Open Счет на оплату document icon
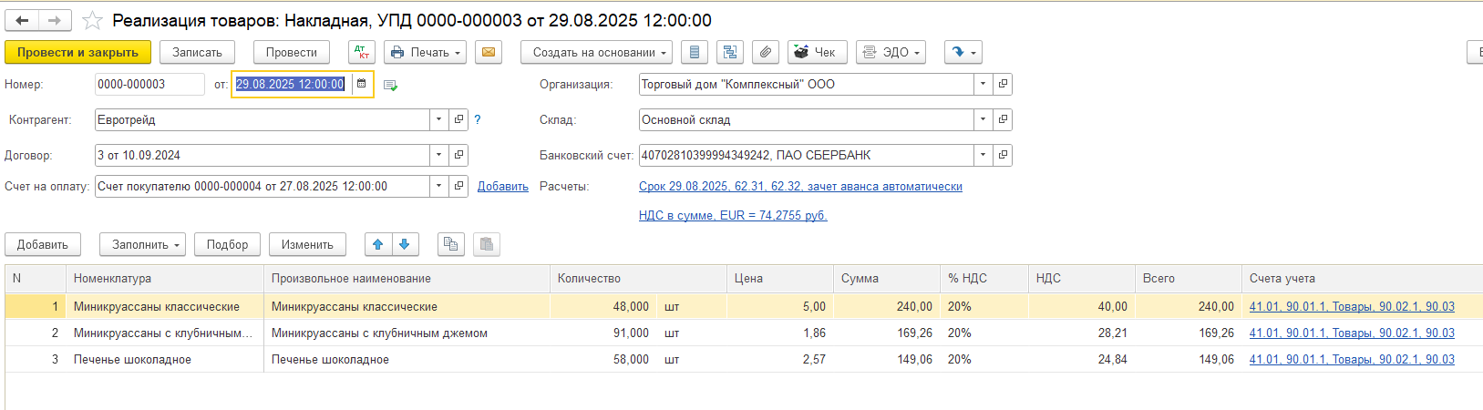Screen dimensions: 1483x410 459,186
